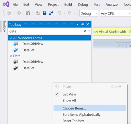This screenshot has height=124, width=131.
Task: Click the yellow Visual Studio notification bar
Action: (x=112, y=32)
